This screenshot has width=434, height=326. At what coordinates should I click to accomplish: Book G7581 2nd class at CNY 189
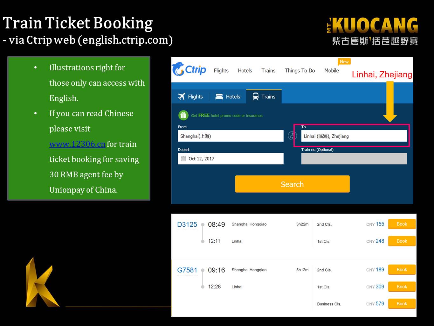pyautogui.click(x=402, y=270)
